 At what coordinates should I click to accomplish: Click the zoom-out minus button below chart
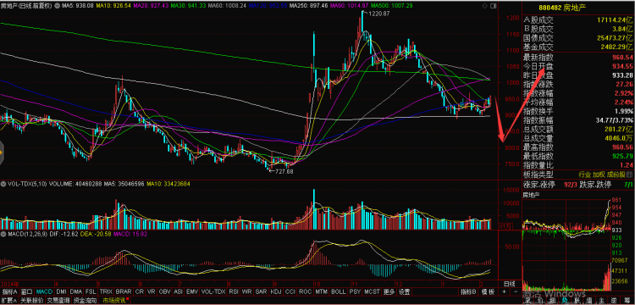tap(516, 291)
